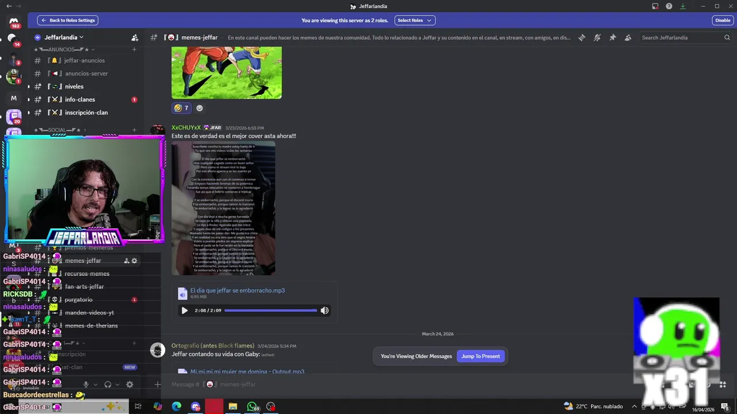Open Microsoft Edge in taskbar
737x414 pixels.
(x=176, y=407)
